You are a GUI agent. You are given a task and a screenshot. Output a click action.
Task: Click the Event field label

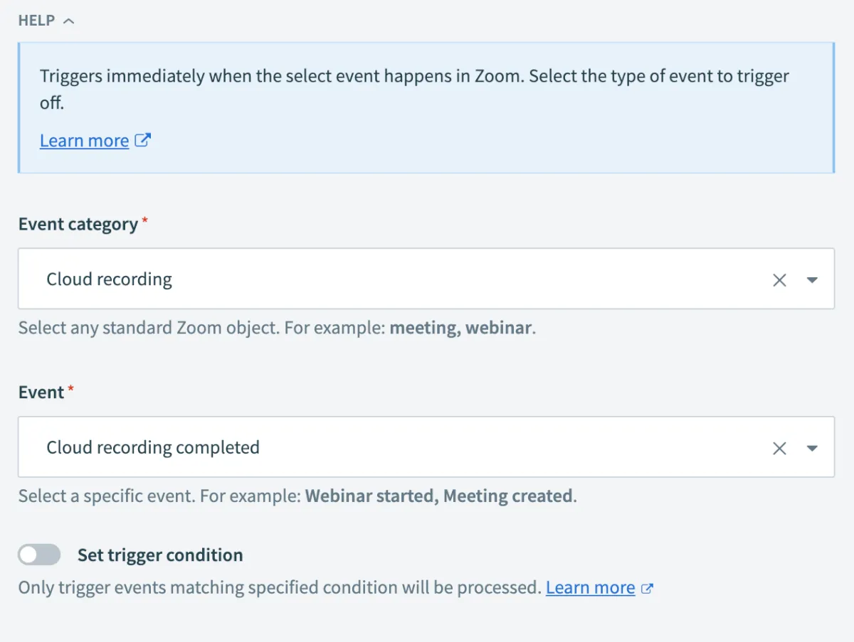point(41,392)
